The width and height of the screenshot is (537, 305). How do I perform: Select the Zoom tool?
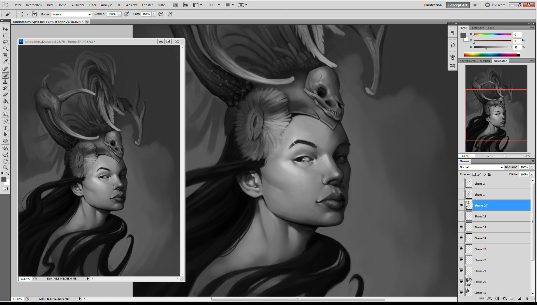click(x=5, y=168)
